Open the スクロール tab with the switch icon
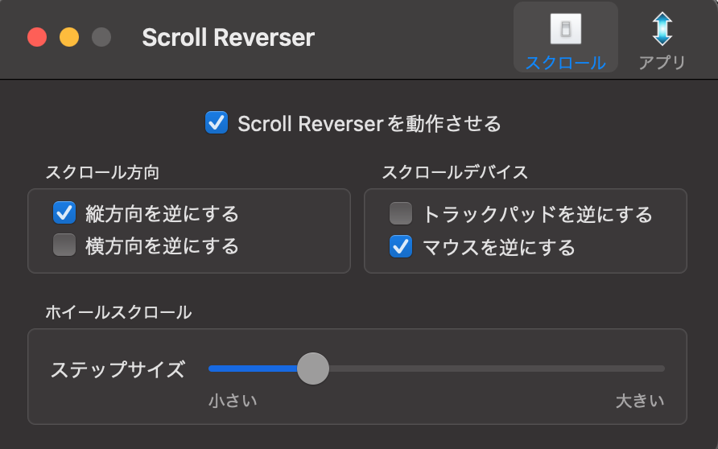The image size is (718, 449). [x=566, y=38]
